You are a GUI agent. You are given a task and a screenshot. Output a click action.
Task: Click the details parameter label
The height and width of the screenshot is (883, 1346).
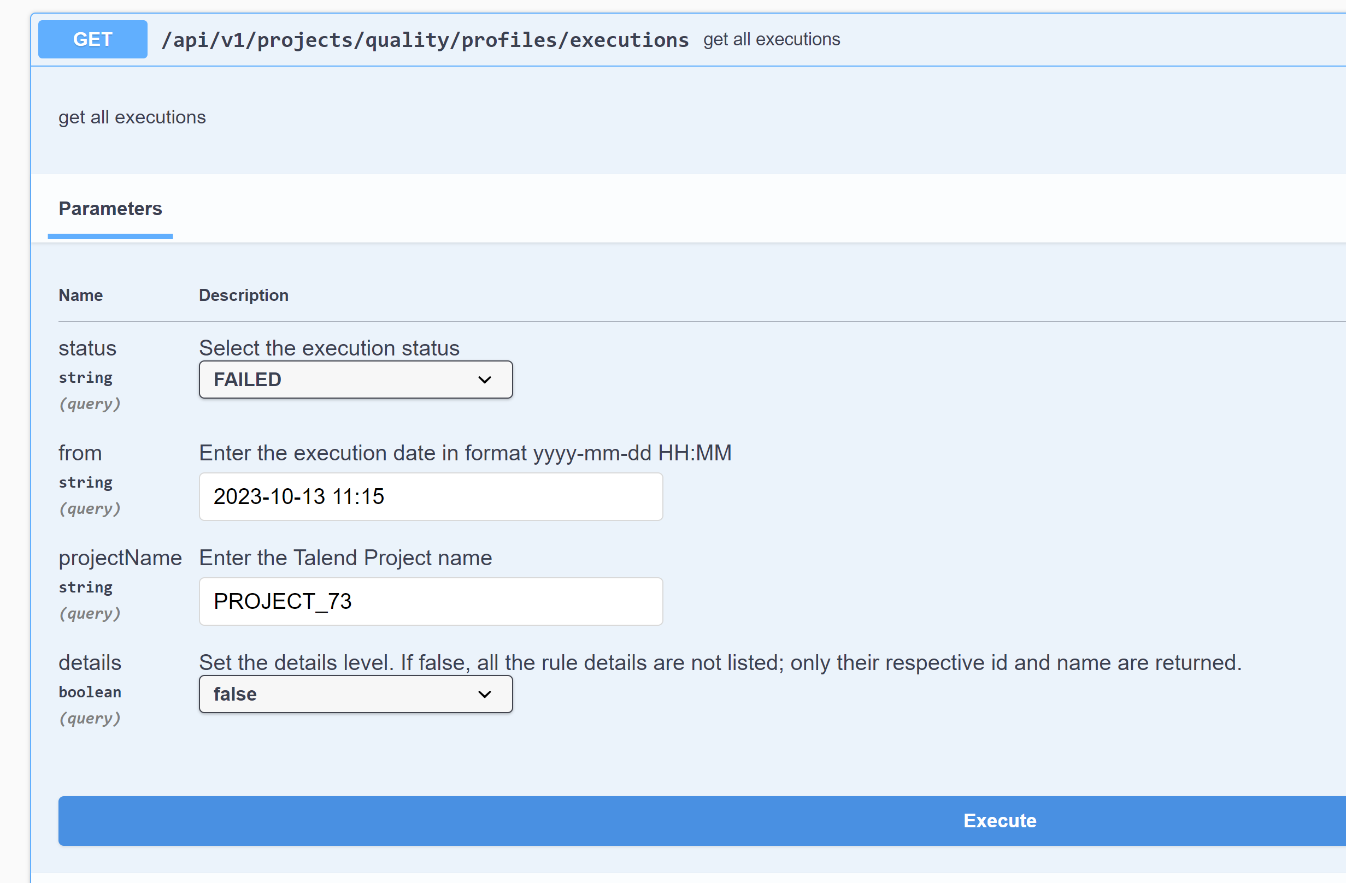coord(90,662)
